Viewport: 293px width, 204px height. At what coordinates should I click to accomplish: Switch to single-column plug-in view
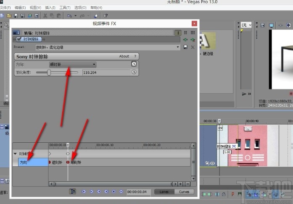[x=178, y=33]
